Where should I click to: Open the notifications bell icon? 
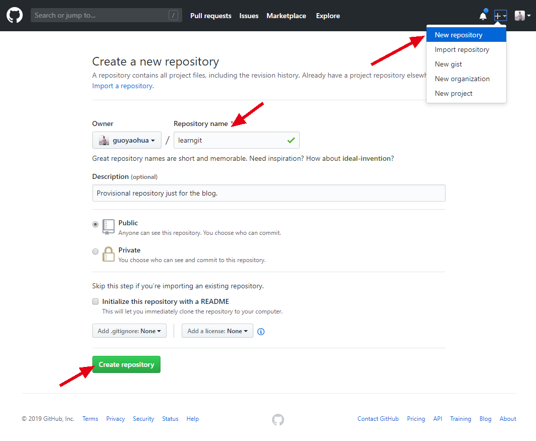483,16
